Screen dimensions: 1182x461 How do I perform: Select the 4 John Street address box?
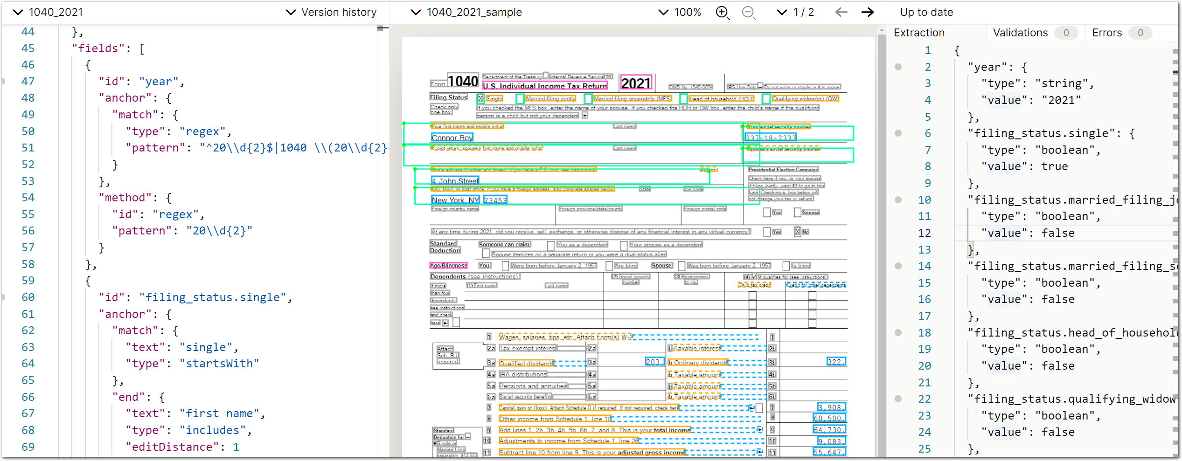[455, 180]
